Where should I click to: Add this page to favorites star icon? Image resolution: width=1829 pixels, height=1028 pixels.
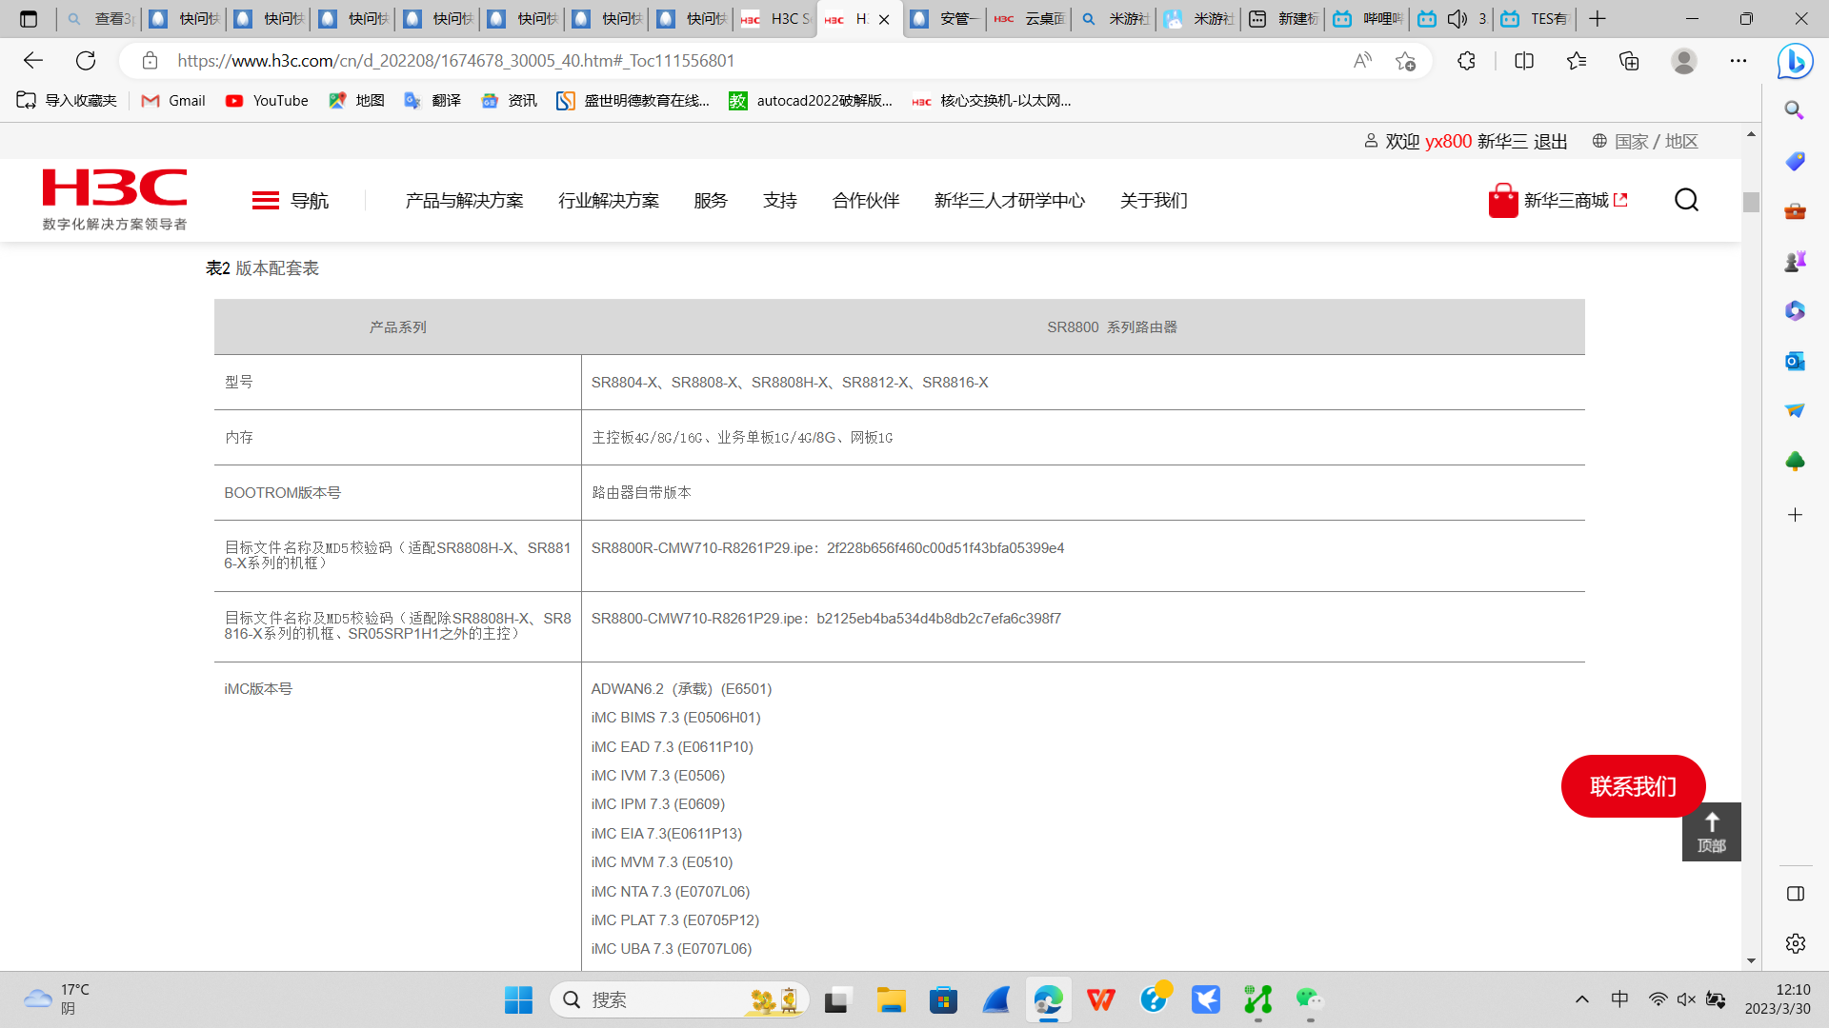pos(1405,61)
